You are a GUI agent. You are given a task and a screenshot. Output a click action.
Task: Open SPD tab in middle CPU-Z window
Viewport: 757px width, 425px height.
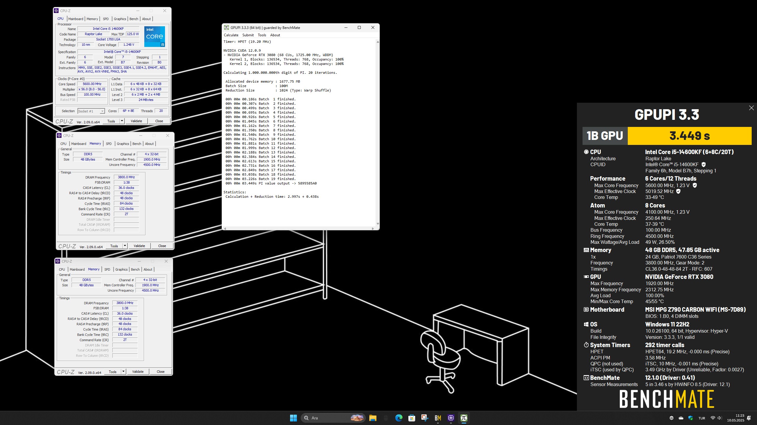pyautogui.click(x=109, y=144)
